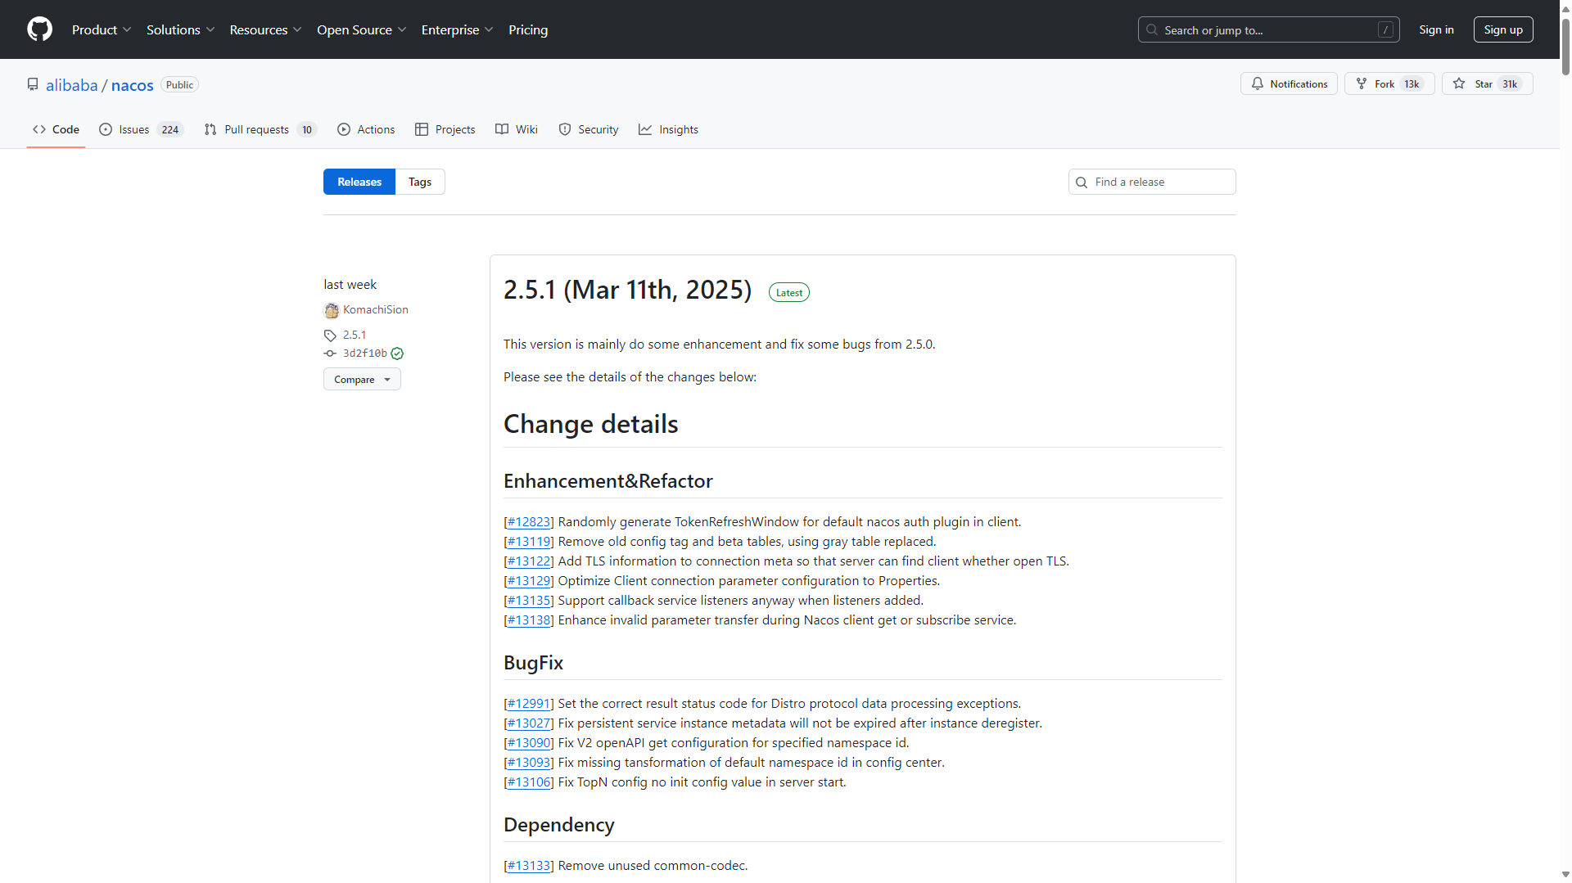The image size is (1572, 883).
Task: Open issue #13106 link
Action: pos(529,782)
